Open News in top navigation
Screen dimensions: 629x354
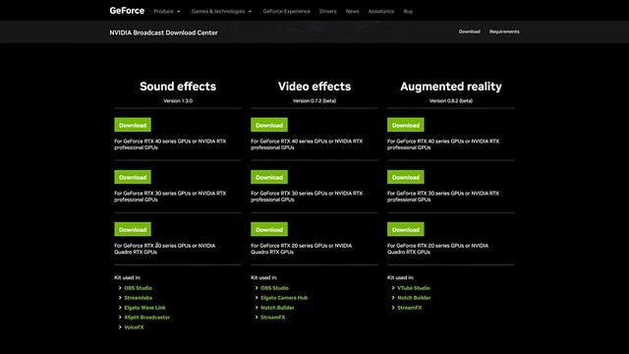click(352, 11)
